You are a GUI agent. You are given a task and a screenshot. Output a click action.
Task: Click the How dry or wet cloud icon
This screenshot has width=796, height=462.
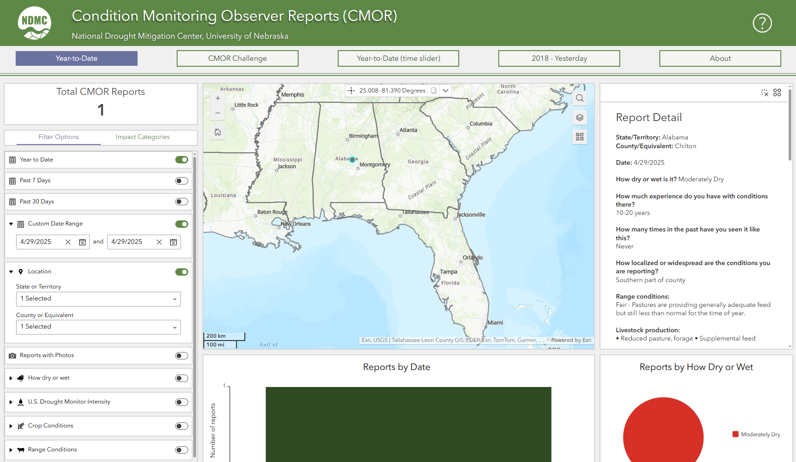tap(21, 378)
